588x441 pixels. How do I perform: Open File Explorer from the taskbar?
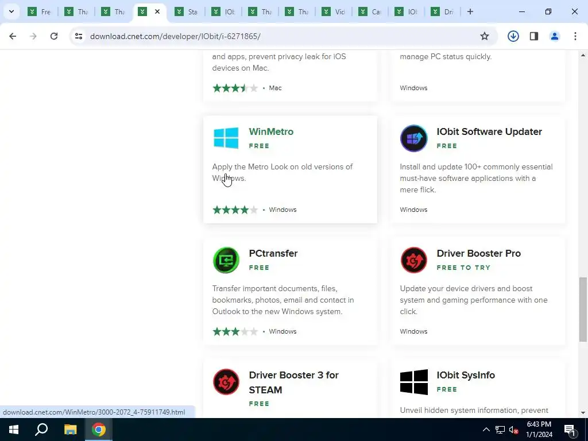[x=70, y=430]
